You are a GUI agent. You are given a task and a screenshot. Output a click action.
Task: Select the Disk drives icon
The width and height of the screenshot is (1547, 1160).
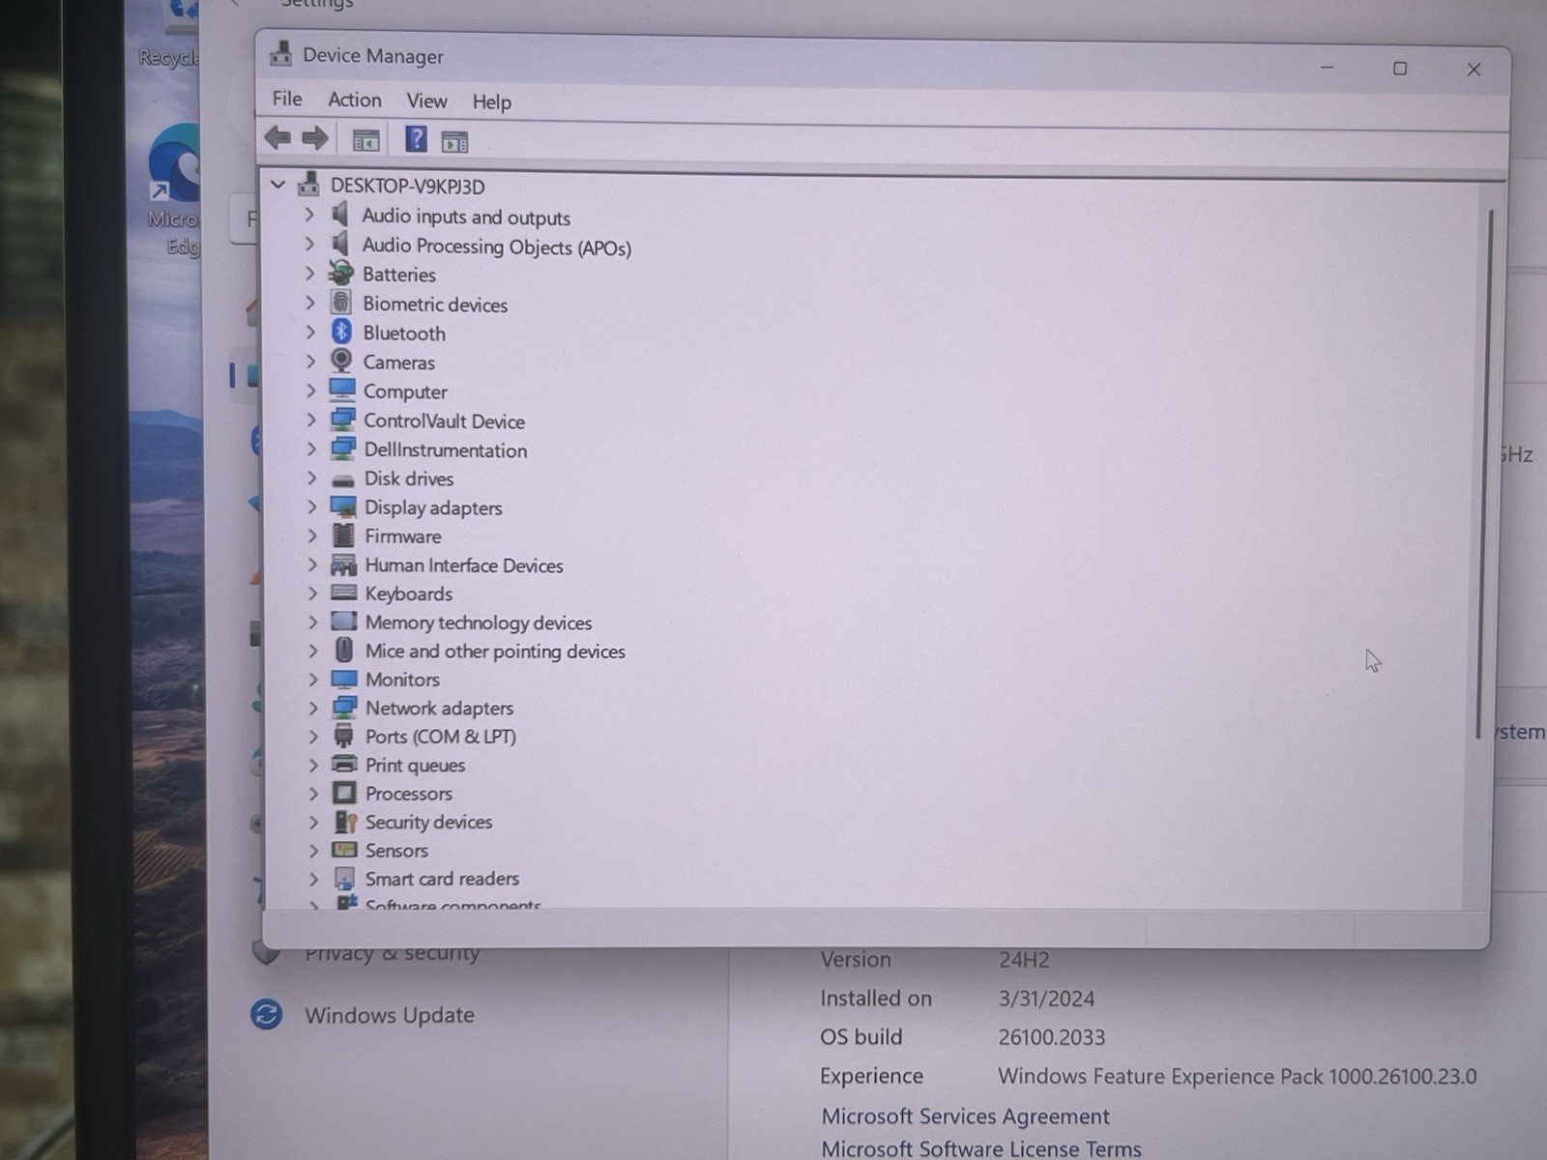(343, 479)
